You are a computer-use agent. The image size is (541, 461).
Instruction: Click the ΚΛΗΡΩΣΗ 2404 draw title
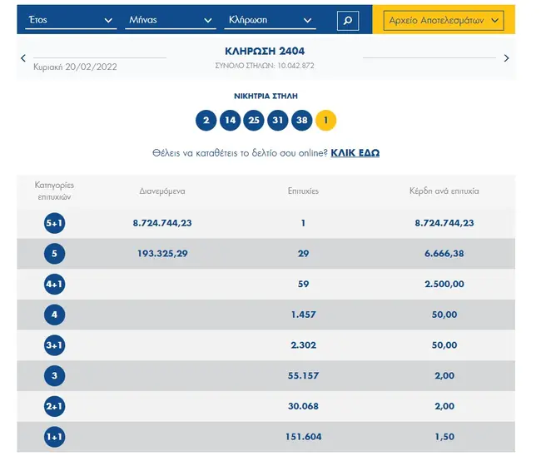265,52
